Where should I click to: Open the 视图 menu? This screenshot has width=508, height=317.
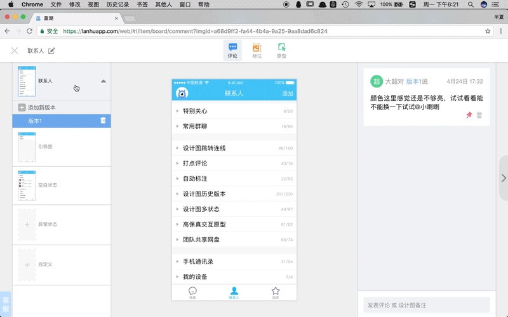93,4
